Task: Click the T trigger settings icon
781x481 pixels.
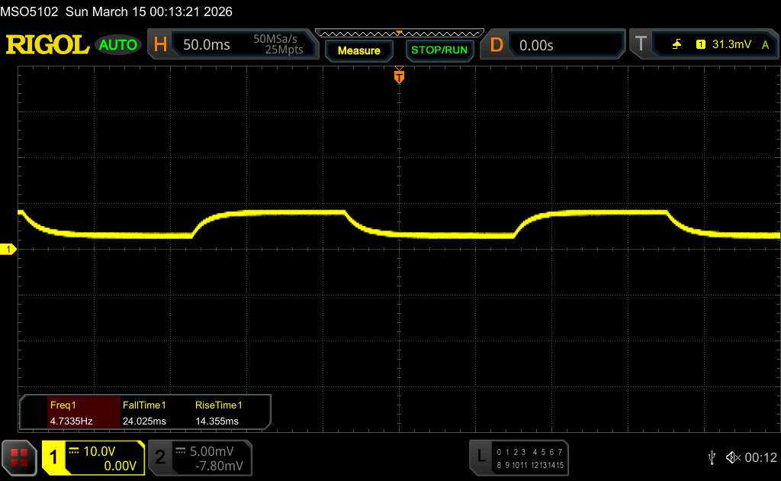Action: (x=641, y=45)
